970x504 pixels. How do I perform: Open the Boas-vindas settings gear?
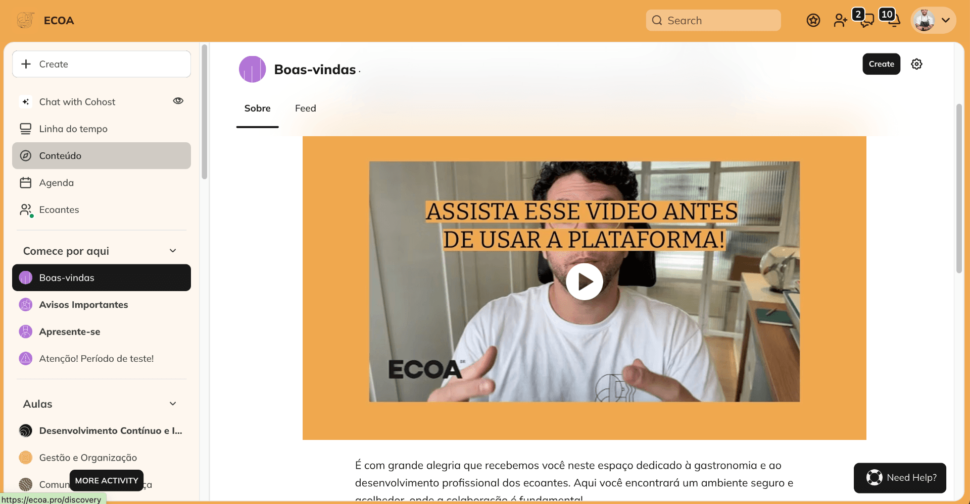(916, 64)
